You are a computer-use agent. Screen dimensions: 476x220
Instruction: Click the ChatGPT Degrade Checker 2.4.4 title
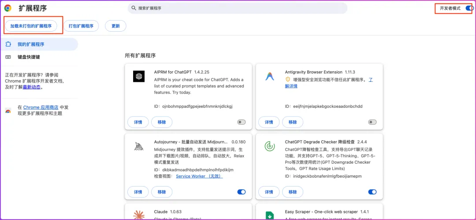tap(326, 142)
